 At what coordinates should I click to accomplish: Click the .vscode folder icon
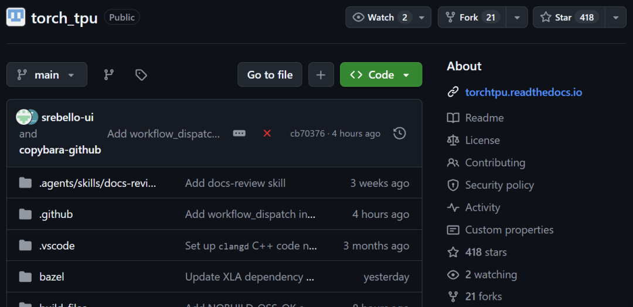[x=25, y=245]
